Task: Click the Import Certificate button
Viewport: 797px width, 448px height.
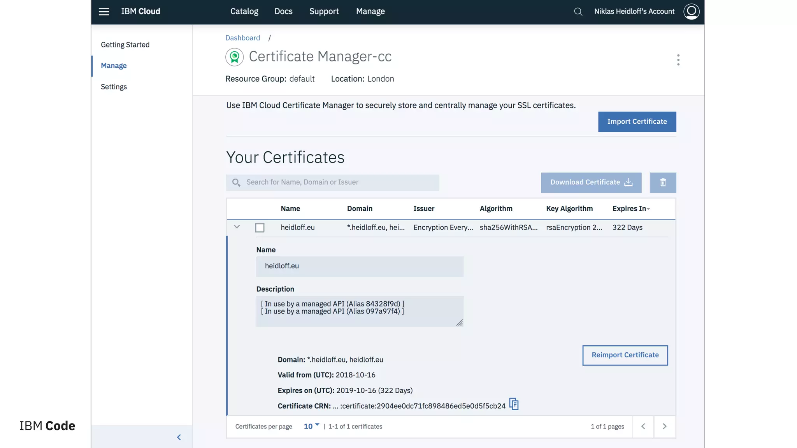Action: coord(637,122)
